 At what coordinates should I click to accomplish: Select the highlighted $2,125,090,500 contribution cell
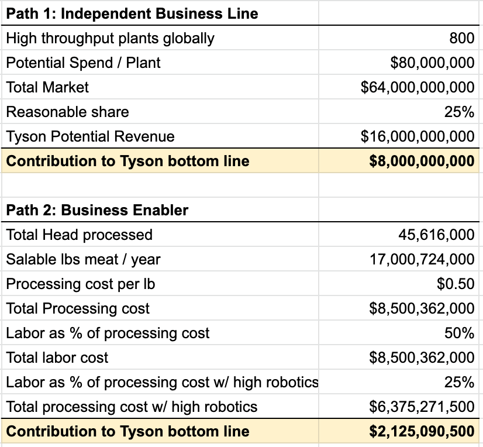(x=399, y=431)
